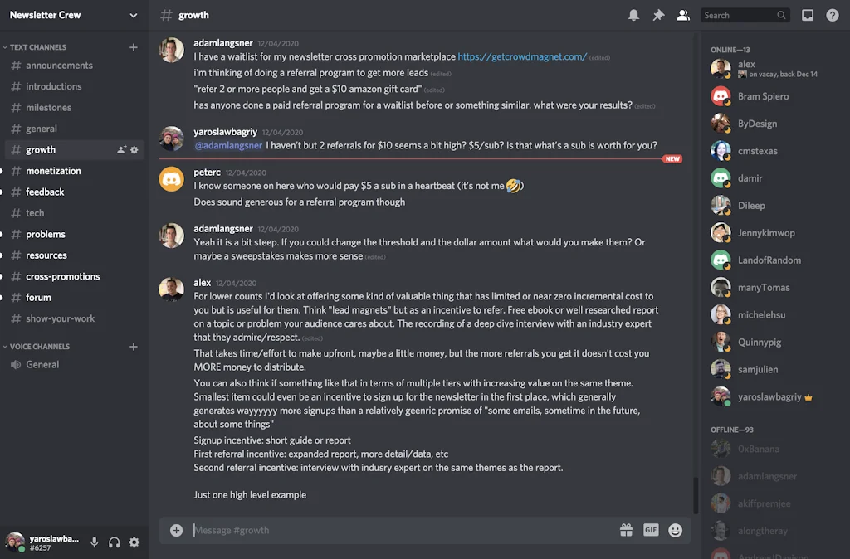Image resolution: width=850 pixels, height=559 pixels.
Task: Open User Settings gear
Action: tap(134, 542)
